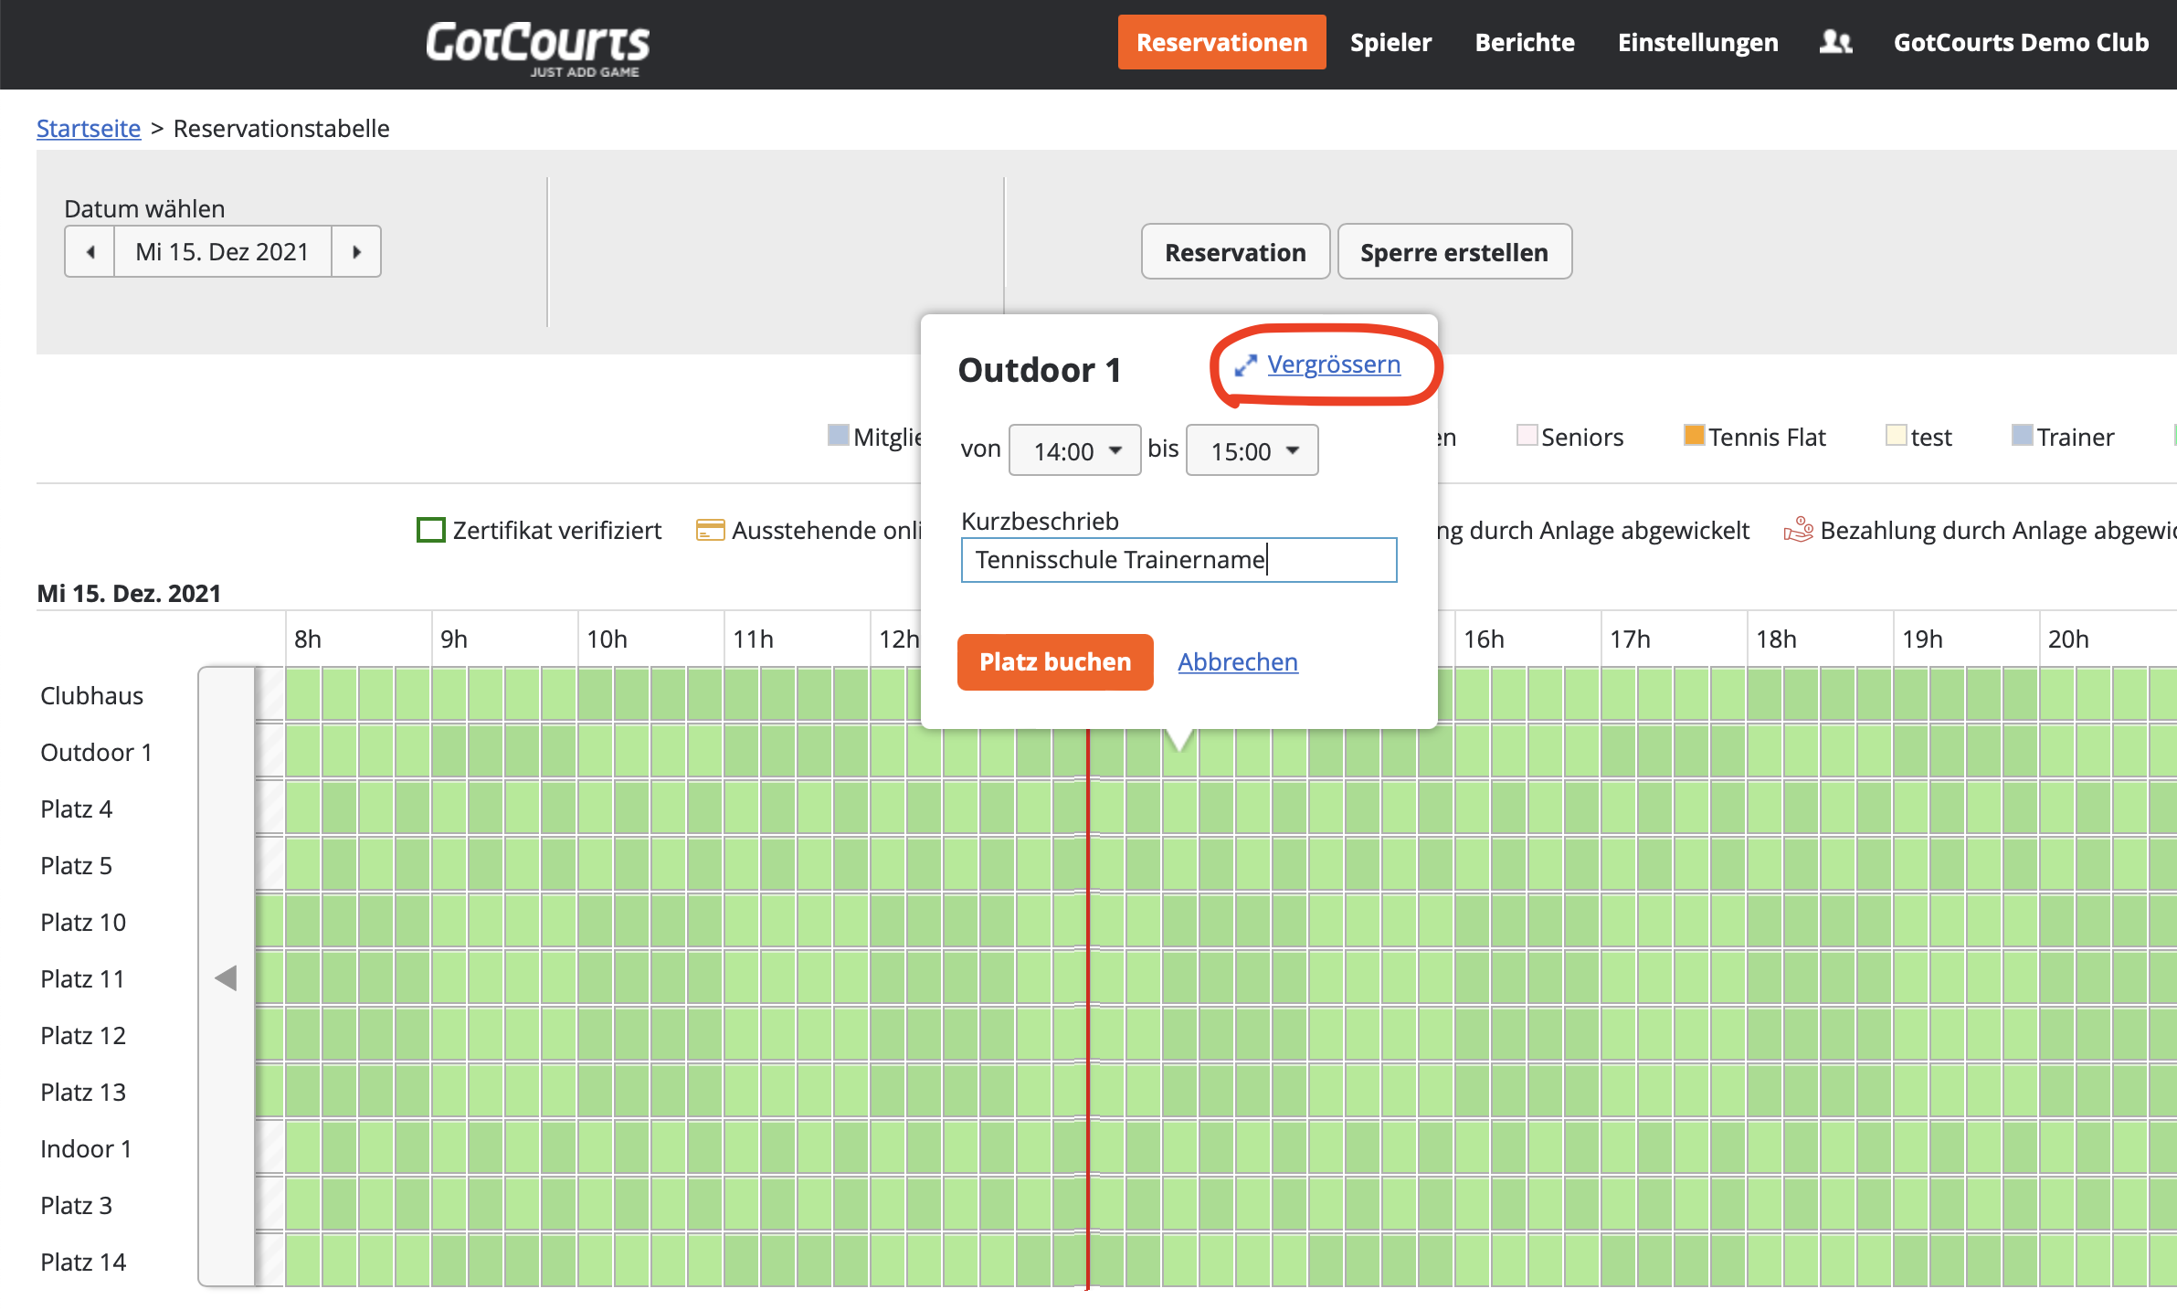Click the Zertifikat verifiziert legend text
This screenshot has height=1310, width=2177.
pyautogui.click(x=556, y=530)
